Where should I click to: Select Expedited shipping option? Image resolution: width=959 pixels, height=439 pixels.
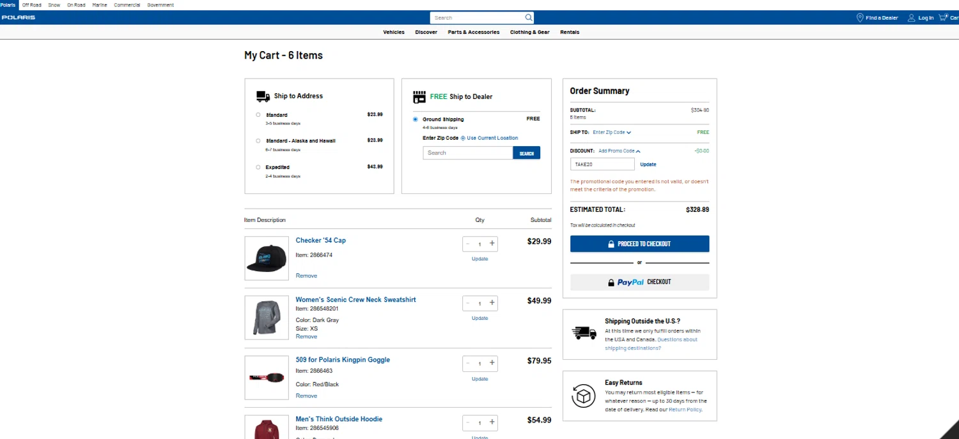258,167
